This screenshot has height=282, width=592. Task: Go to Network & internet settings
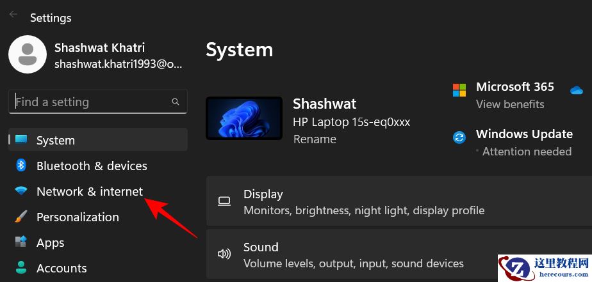tap(90, 191)
